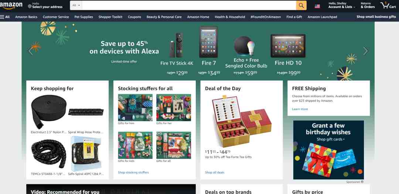Click into the search text field

189,5
